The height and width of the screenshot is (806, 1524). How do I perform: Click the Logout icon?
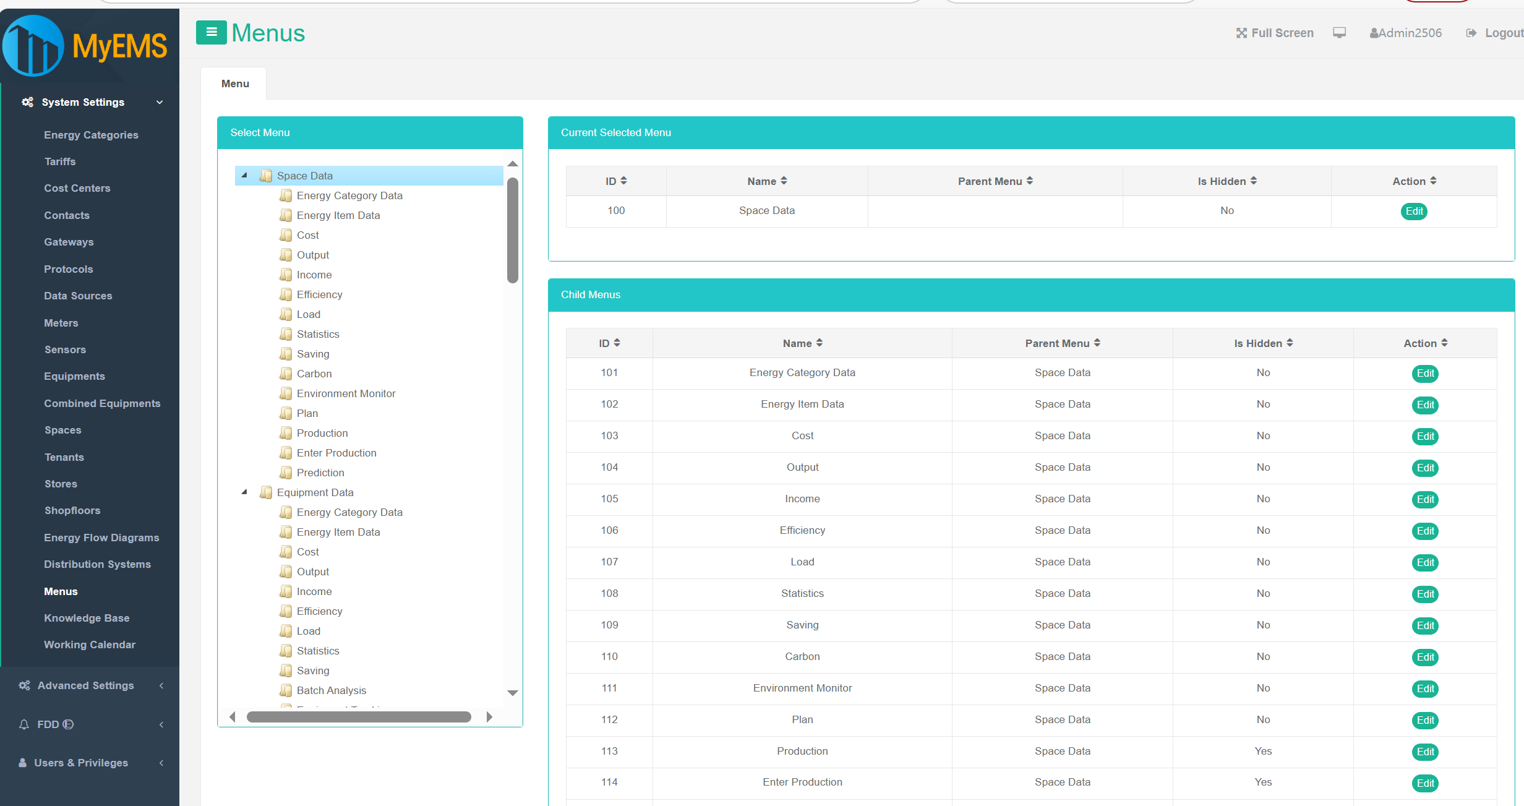click(x=1471, y=33)
